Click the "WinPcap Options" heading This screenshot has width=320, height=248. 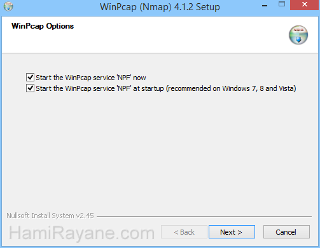[43, 26]
